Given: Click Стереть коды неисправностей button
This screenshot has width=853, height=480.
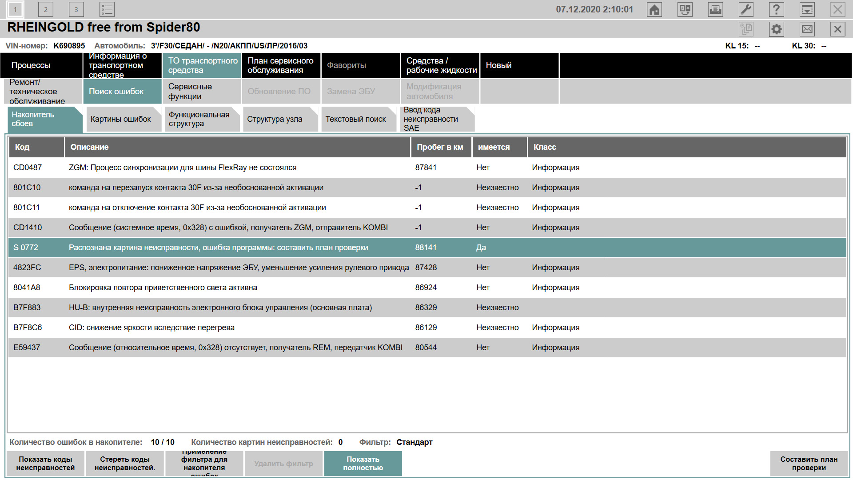Looking at the screenshot, I should coord(125,464).
